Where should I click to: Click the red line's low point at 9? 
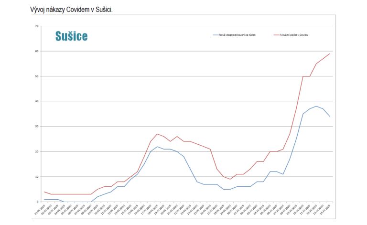pyautogui.click(x=230, y=179)
